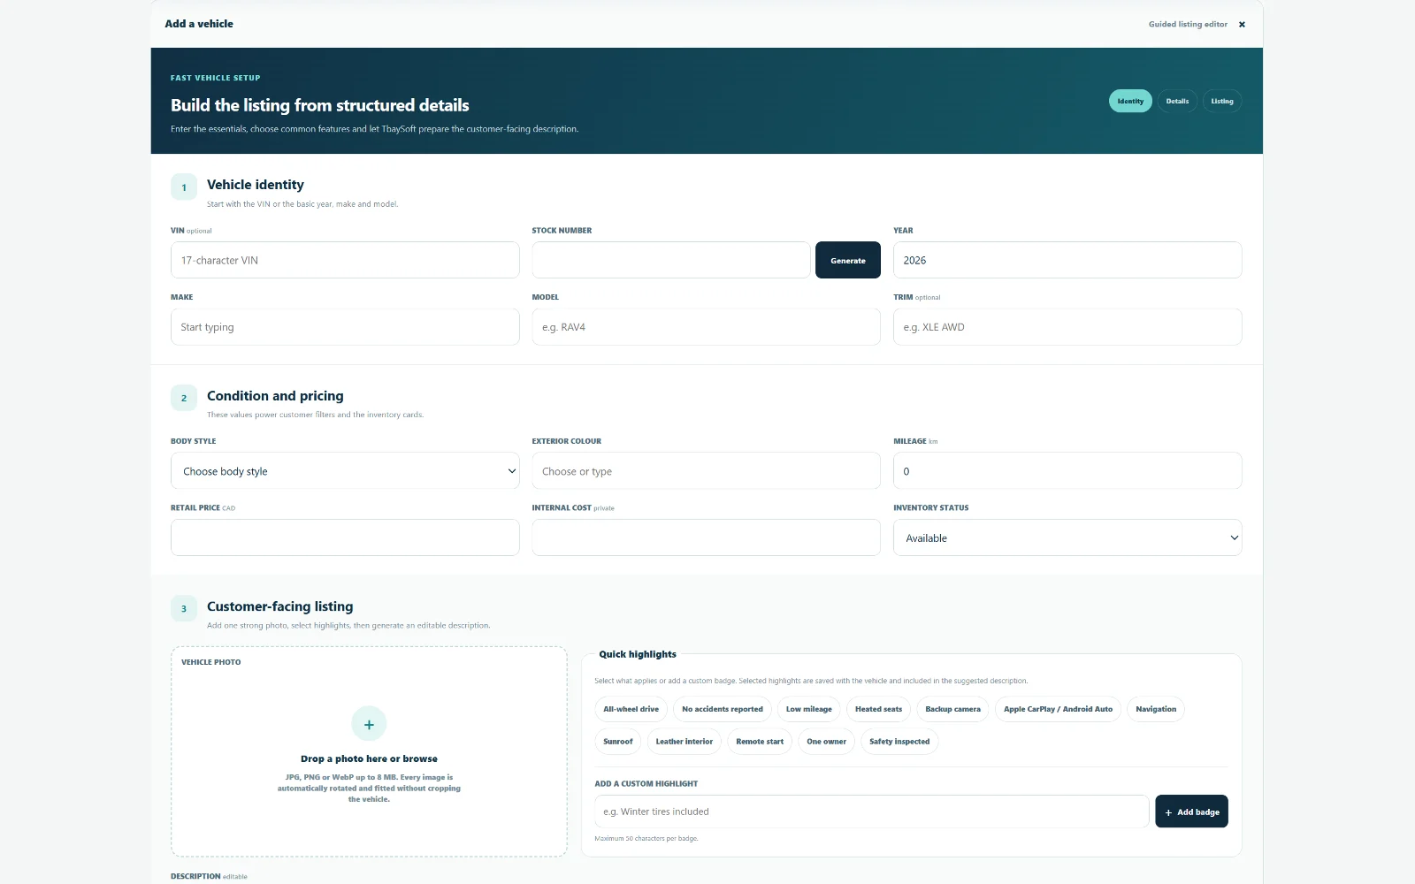Click the "Quick highlights" label

pyautogui.click(x=638, y=654)
